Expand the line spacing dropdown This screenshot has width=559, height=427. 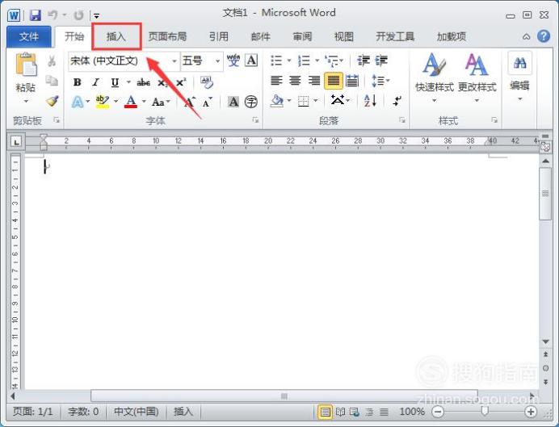point(388,81)
